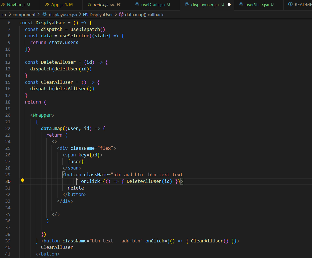
Task: Click 'delete' text on line 31
Action: coord(76,188)
